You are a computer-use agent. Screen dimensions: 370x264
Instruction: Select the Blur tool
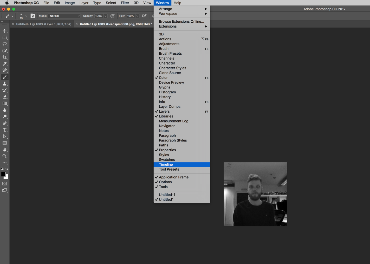(5, 110)
